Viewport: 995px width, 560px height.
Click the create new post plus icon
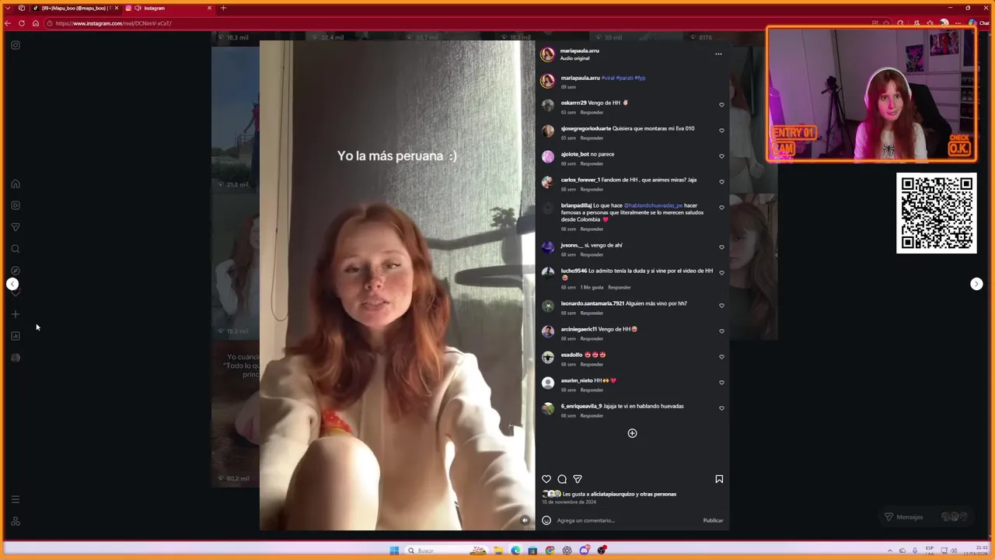[x=15, y=314]
